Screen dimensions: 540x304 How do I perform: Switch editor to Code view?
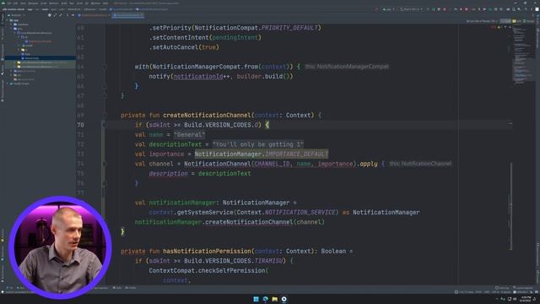[x=505, y=21]
